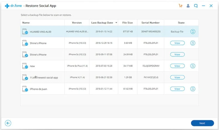
Task: View the iPhone de Juan backup
Action: 177,89
